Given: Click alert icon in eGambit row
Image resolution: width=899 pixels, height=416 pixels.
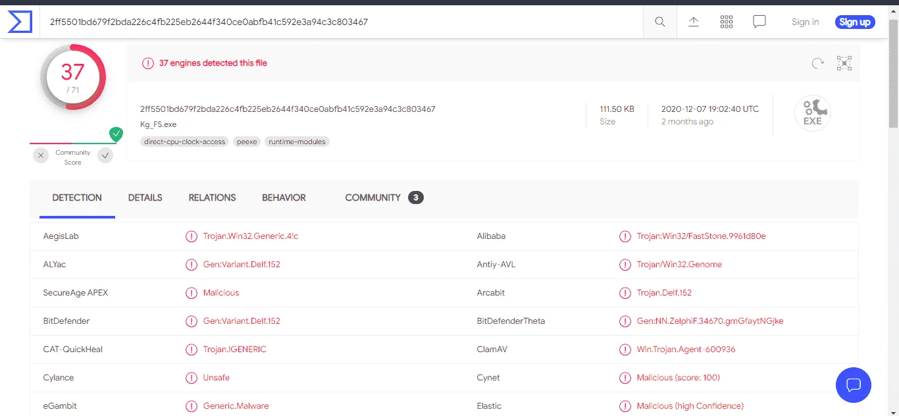Looking at the screenshot, I should 191,406.
